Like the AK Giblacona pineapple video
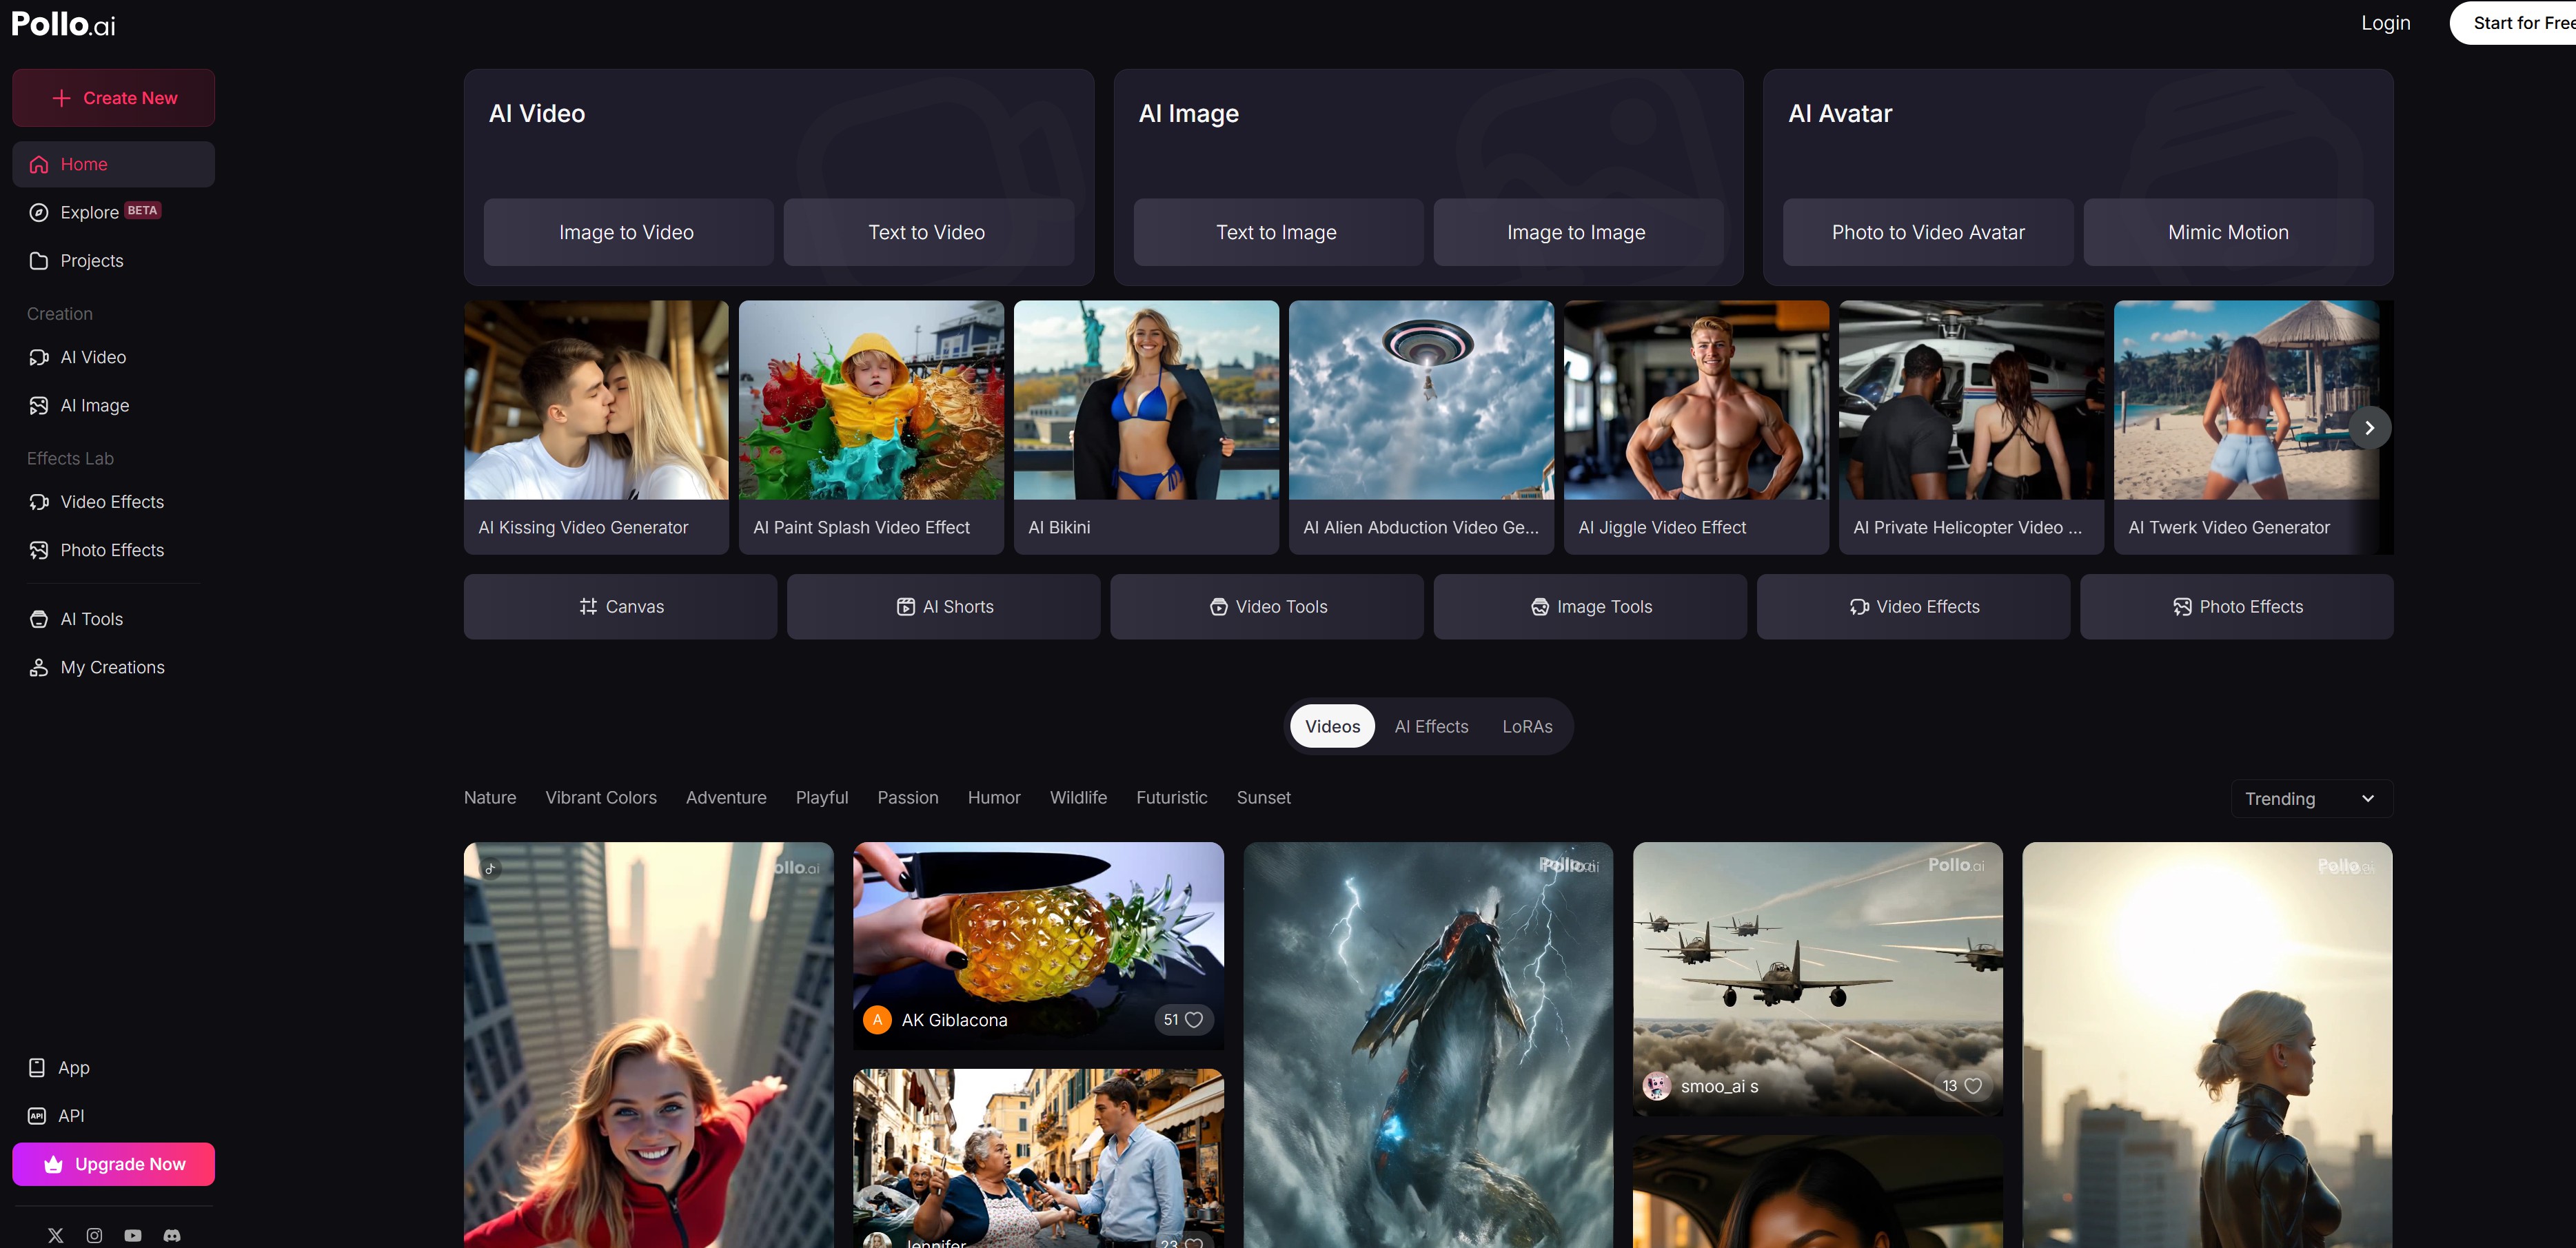 pos(1193,1019)
